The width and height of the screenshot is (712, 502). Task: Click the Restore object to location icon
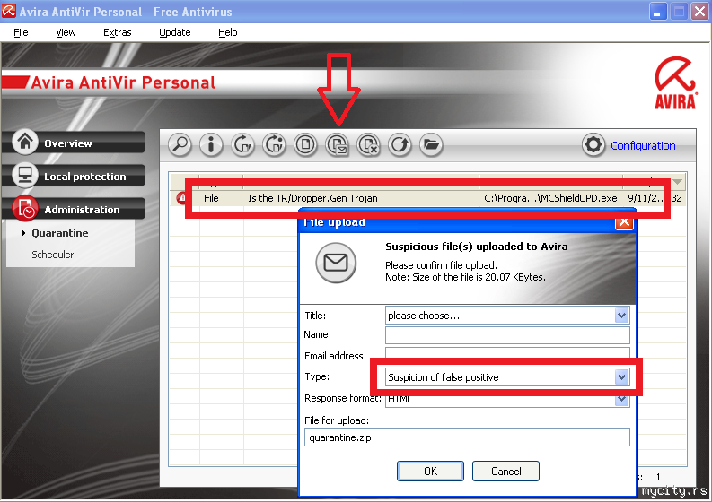click(274, 145)
